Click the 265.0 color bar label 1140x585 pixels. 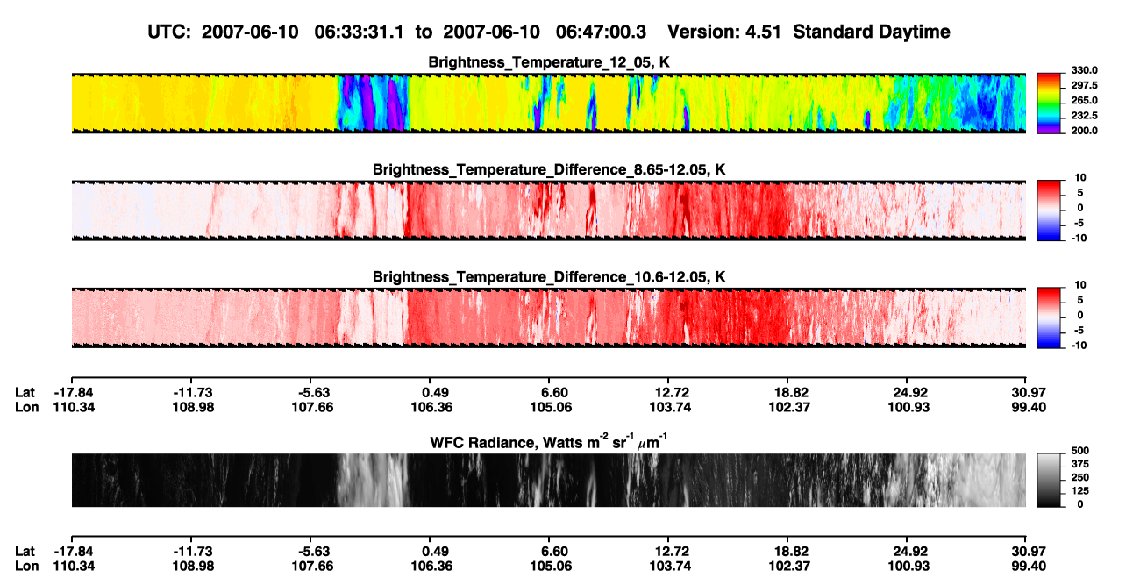(x=1085, y=101)
